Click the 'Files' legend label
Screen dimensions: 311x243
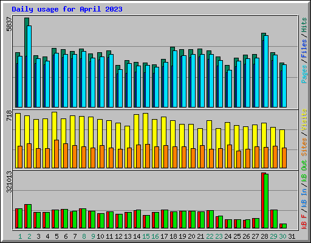(x=304, y=49)
